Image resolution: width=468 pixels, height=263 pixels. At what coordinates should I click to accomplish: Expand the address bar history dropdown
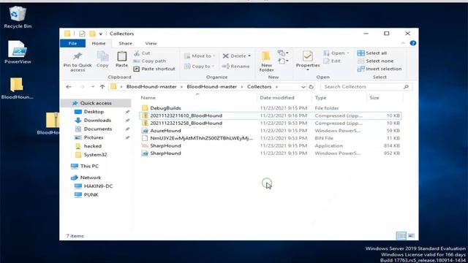pyautogui.click(x=303, y=87)
